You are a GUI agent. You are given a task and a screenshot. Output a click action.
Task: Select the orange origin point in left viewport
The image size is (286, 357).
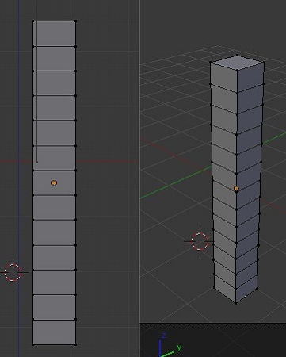[x=54, y=183]
